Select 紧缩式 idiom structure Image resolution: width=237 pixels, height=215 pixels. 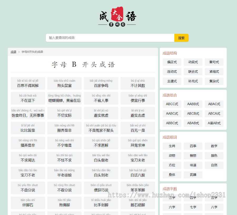click(x=214, y=72)
